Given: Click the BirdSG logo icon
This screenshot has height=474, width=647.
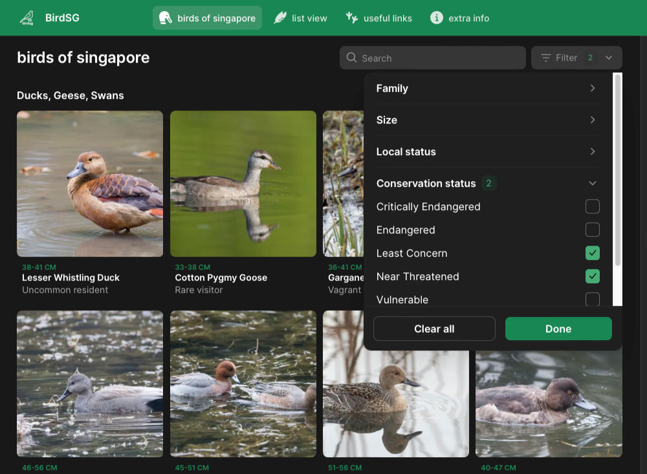Looking at the screenshot, I should tap(27, 17).
